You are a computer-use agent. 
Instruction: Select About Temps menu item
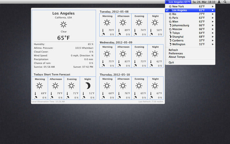pyautogui.click(x=177, y=57)
